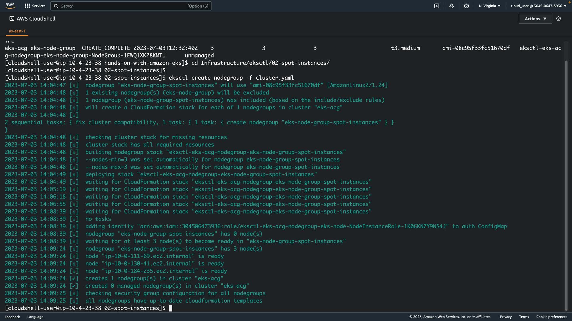Select the us-east-1 terminal tab
Screen dimensions: 572x321
click(17, 31)
